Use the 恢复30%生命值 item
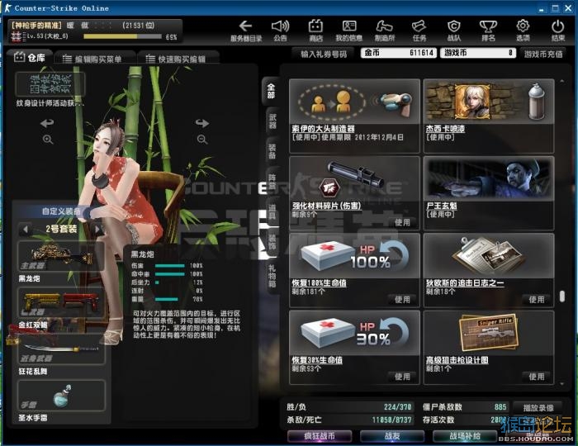578x446 pixels. pyautogui.click(x=402, y=377)
